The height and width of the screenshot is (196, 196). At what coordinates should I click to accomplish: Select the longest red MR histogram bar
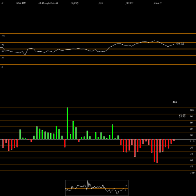coord(157,151)
